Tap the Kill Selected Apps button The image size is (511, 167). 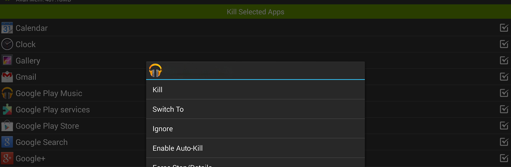(x=256, y=12)
